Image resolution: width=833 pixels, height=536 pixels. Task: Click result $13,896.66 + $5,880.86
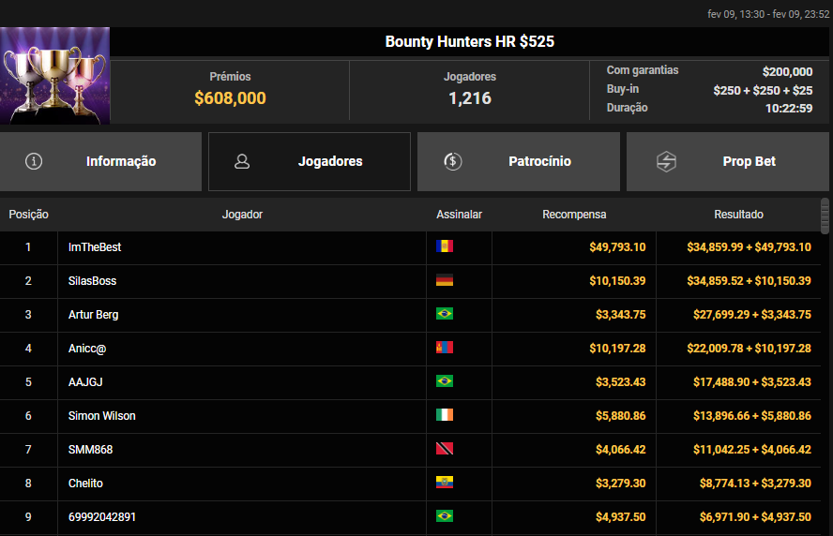pos(752,416)
